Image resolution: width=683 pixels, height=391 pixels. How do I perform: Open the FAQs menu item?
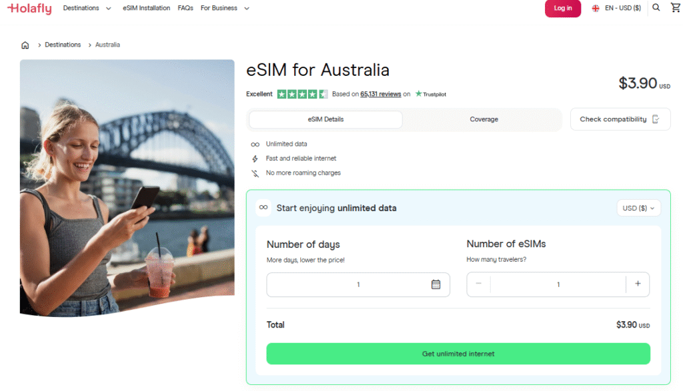185,7
